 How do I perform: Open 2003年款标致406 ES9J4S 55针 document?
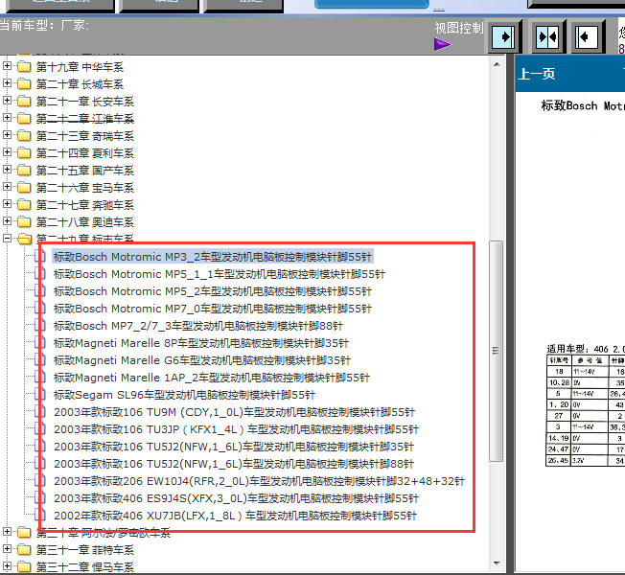point(236,498)
